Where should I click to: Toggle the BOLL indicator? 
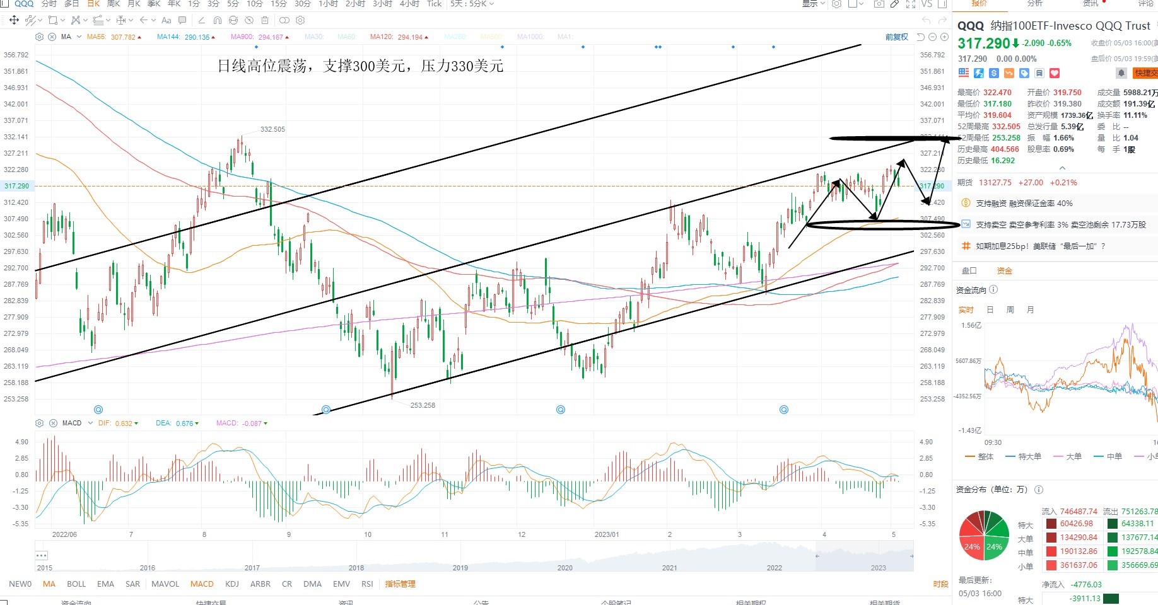point(76,584)
